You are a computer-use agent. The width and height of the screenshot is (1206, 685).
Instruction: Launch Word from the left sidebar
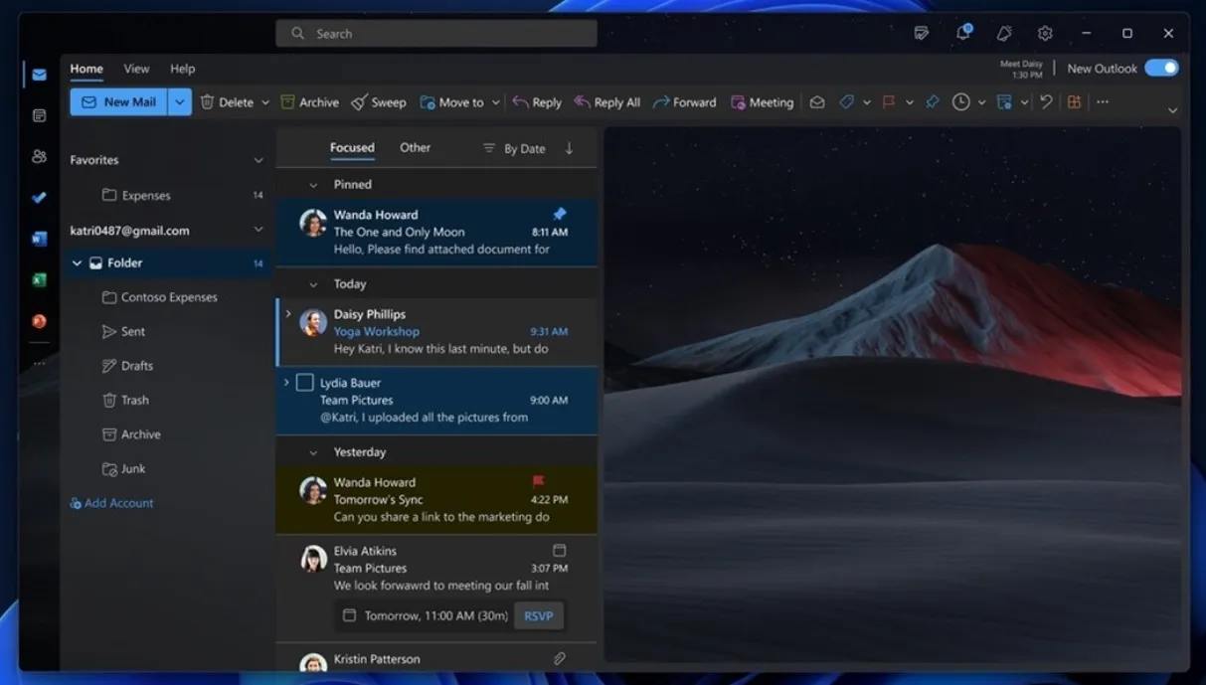[39, 239]
